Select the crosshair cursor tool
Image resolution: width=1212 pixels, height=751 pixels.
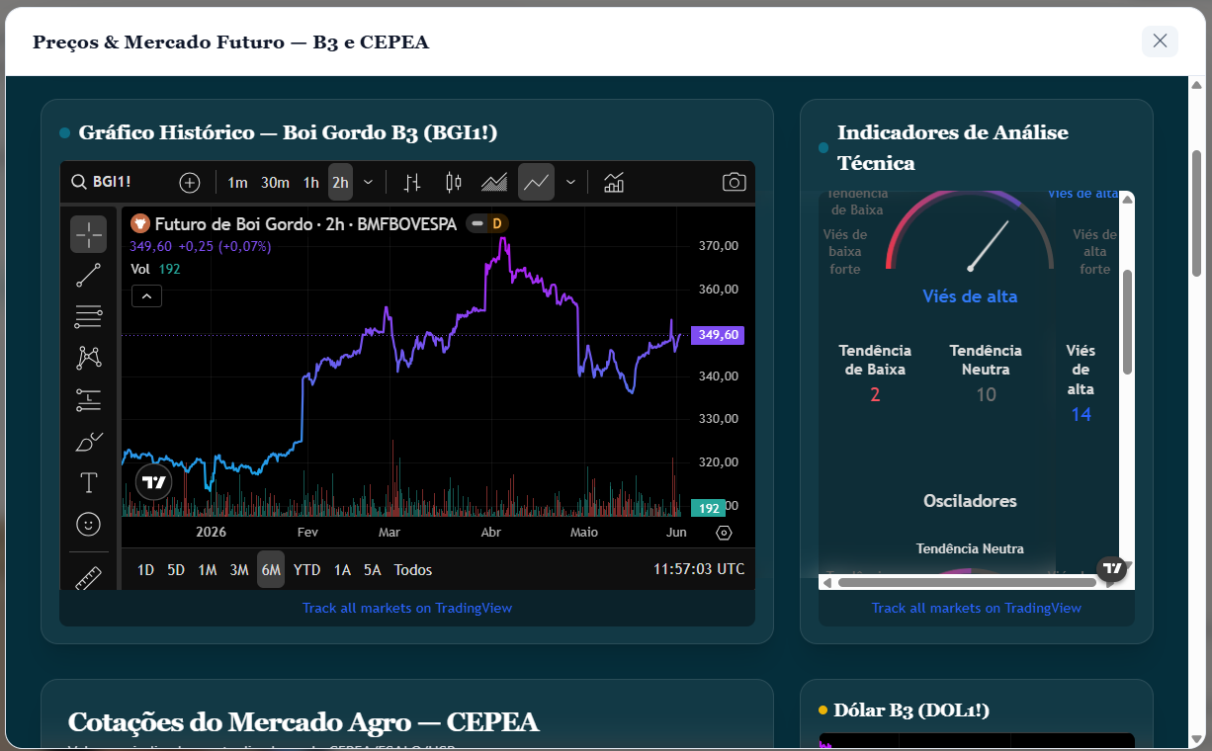tap(88, 234)
